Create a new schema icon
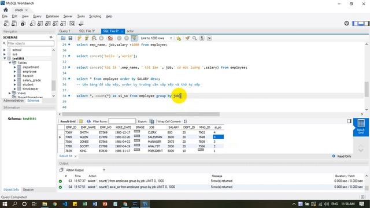Viewport: 370px width, 208px height. tap(32, 23)
